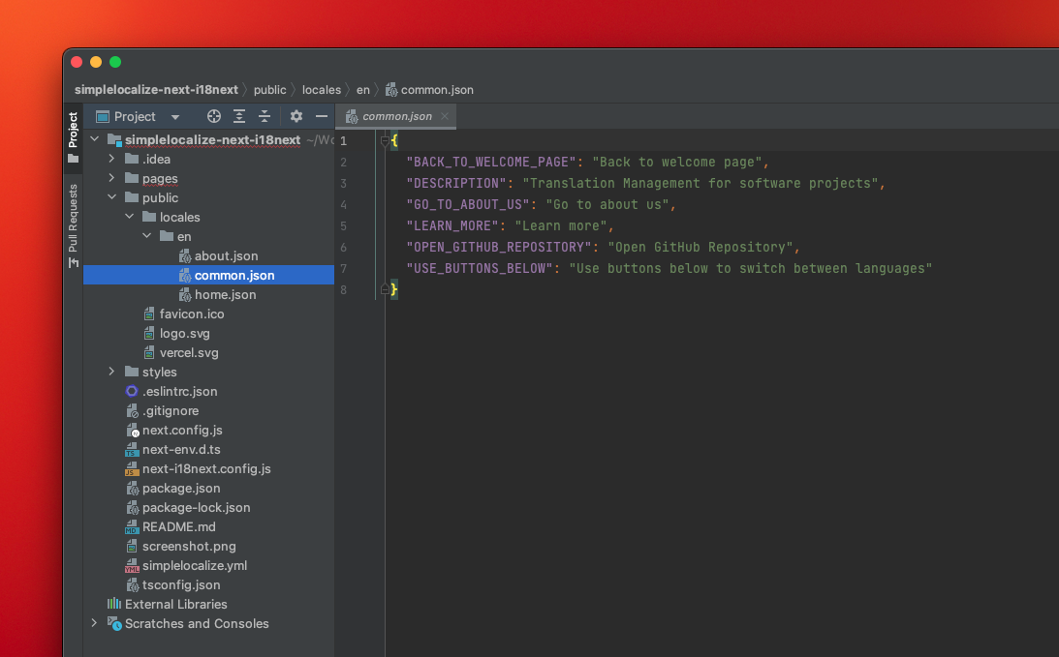Click the locales breadcrumb

pos(322,90)
